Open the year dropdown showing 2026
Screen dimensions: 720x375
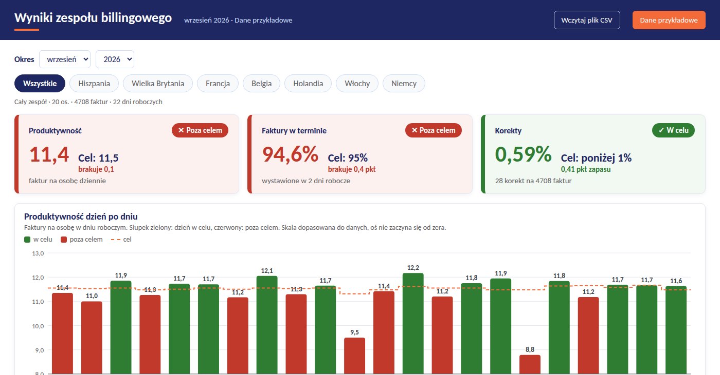pos(115,59)
